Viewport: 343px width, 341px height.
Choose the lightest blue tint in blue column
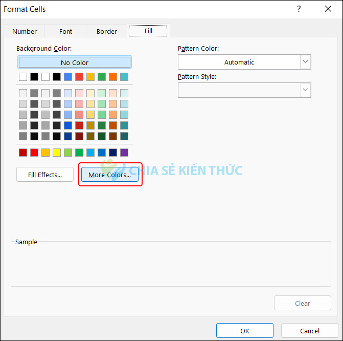(x=68, y=93)
